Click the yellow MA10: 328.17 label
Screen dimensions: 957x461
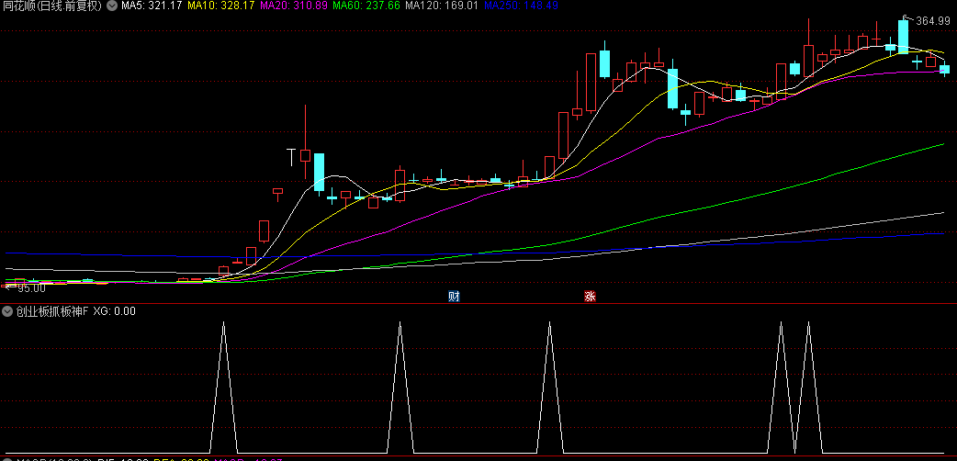[x=221, y=6]
